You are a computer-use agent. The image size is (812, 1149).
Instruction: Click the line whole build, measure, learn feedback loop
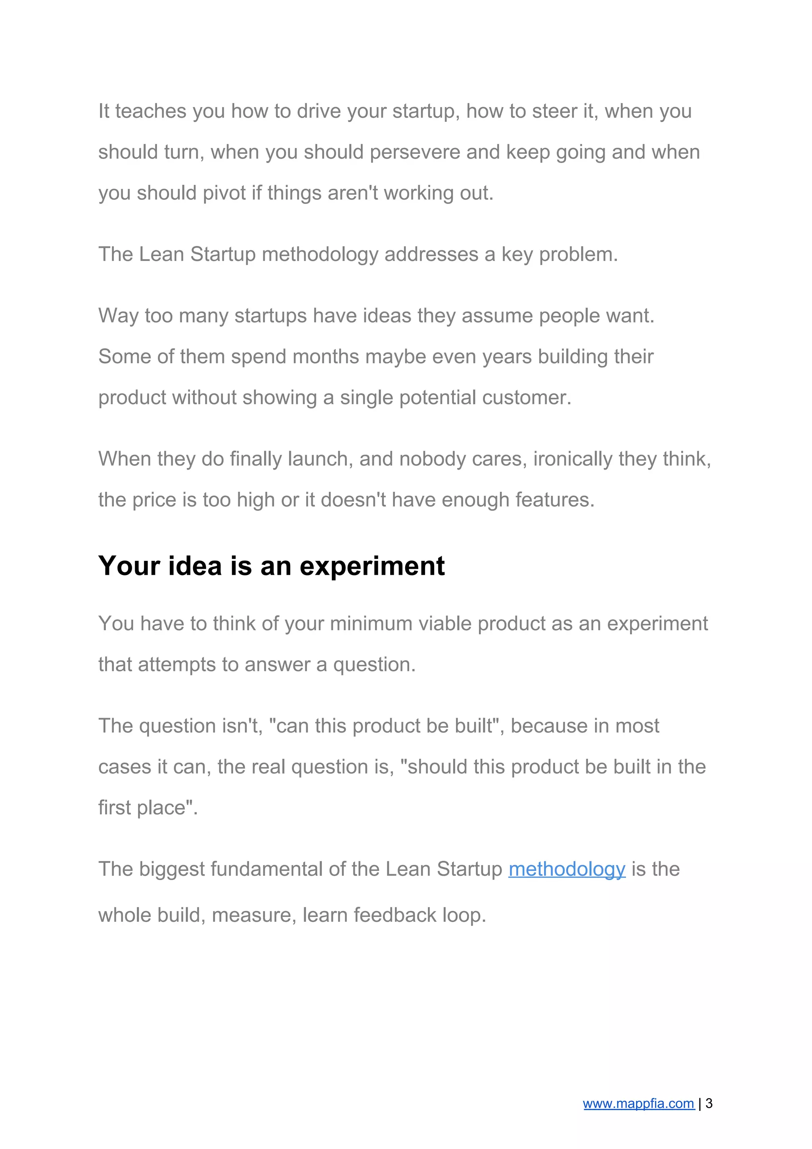point(292,915)
